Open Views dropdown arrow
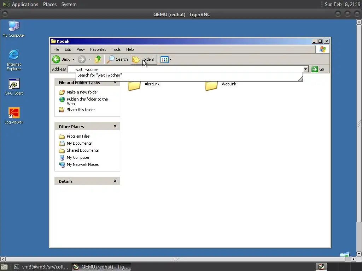This screenshot has height=271, width=362. 171,59
